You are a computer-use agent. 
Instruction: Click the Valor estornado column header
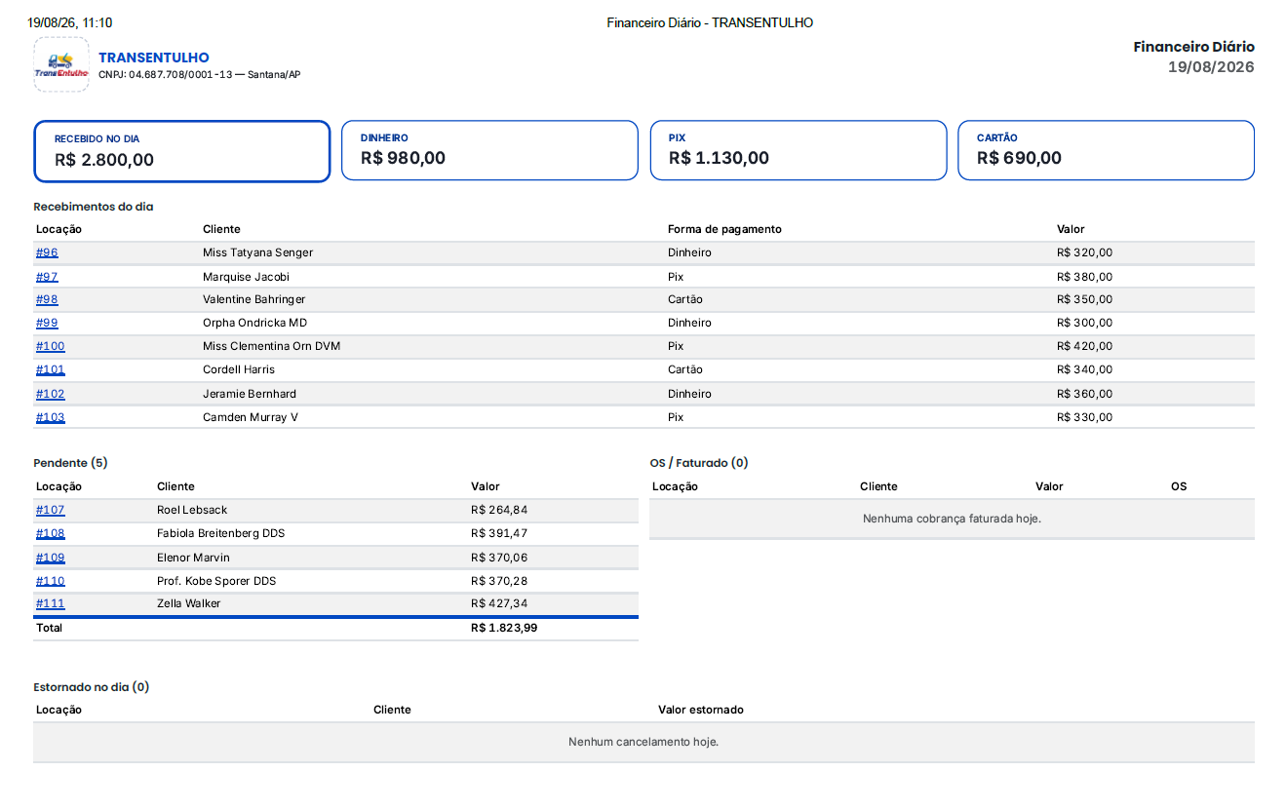701,710
